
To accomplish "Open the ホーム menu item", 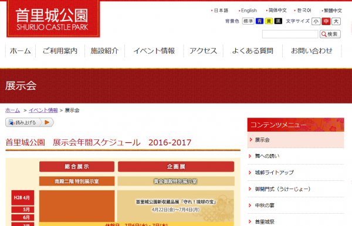I will pyautogui.click(x=21, y=51).
